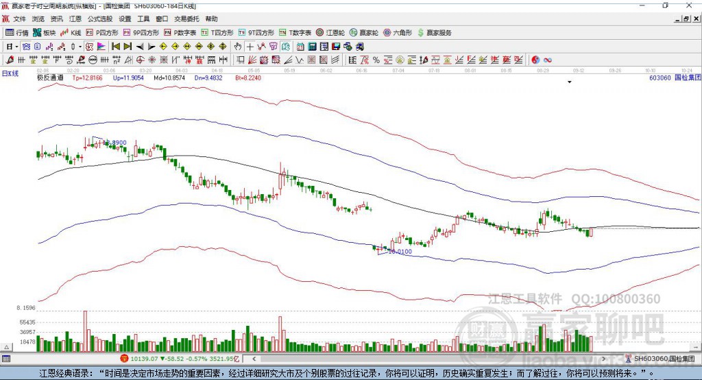This screenshot has width=702, height=380.
Task: Open the 窗口 menu
Action: [162, 19]
